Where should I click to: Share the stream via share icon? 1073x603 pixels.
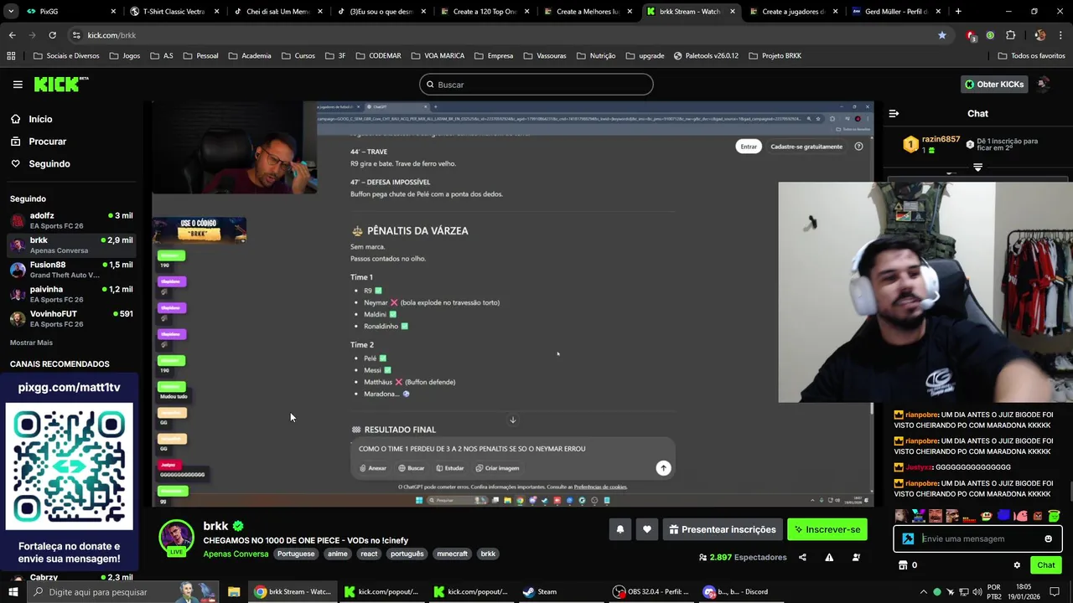[802, 558]
